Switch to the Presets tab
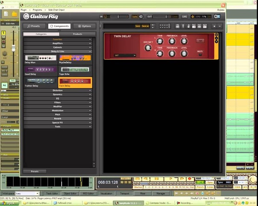Image resolution: width=258 pixels, height=206 pixels. pyautogui.click(x=34, y=26)
